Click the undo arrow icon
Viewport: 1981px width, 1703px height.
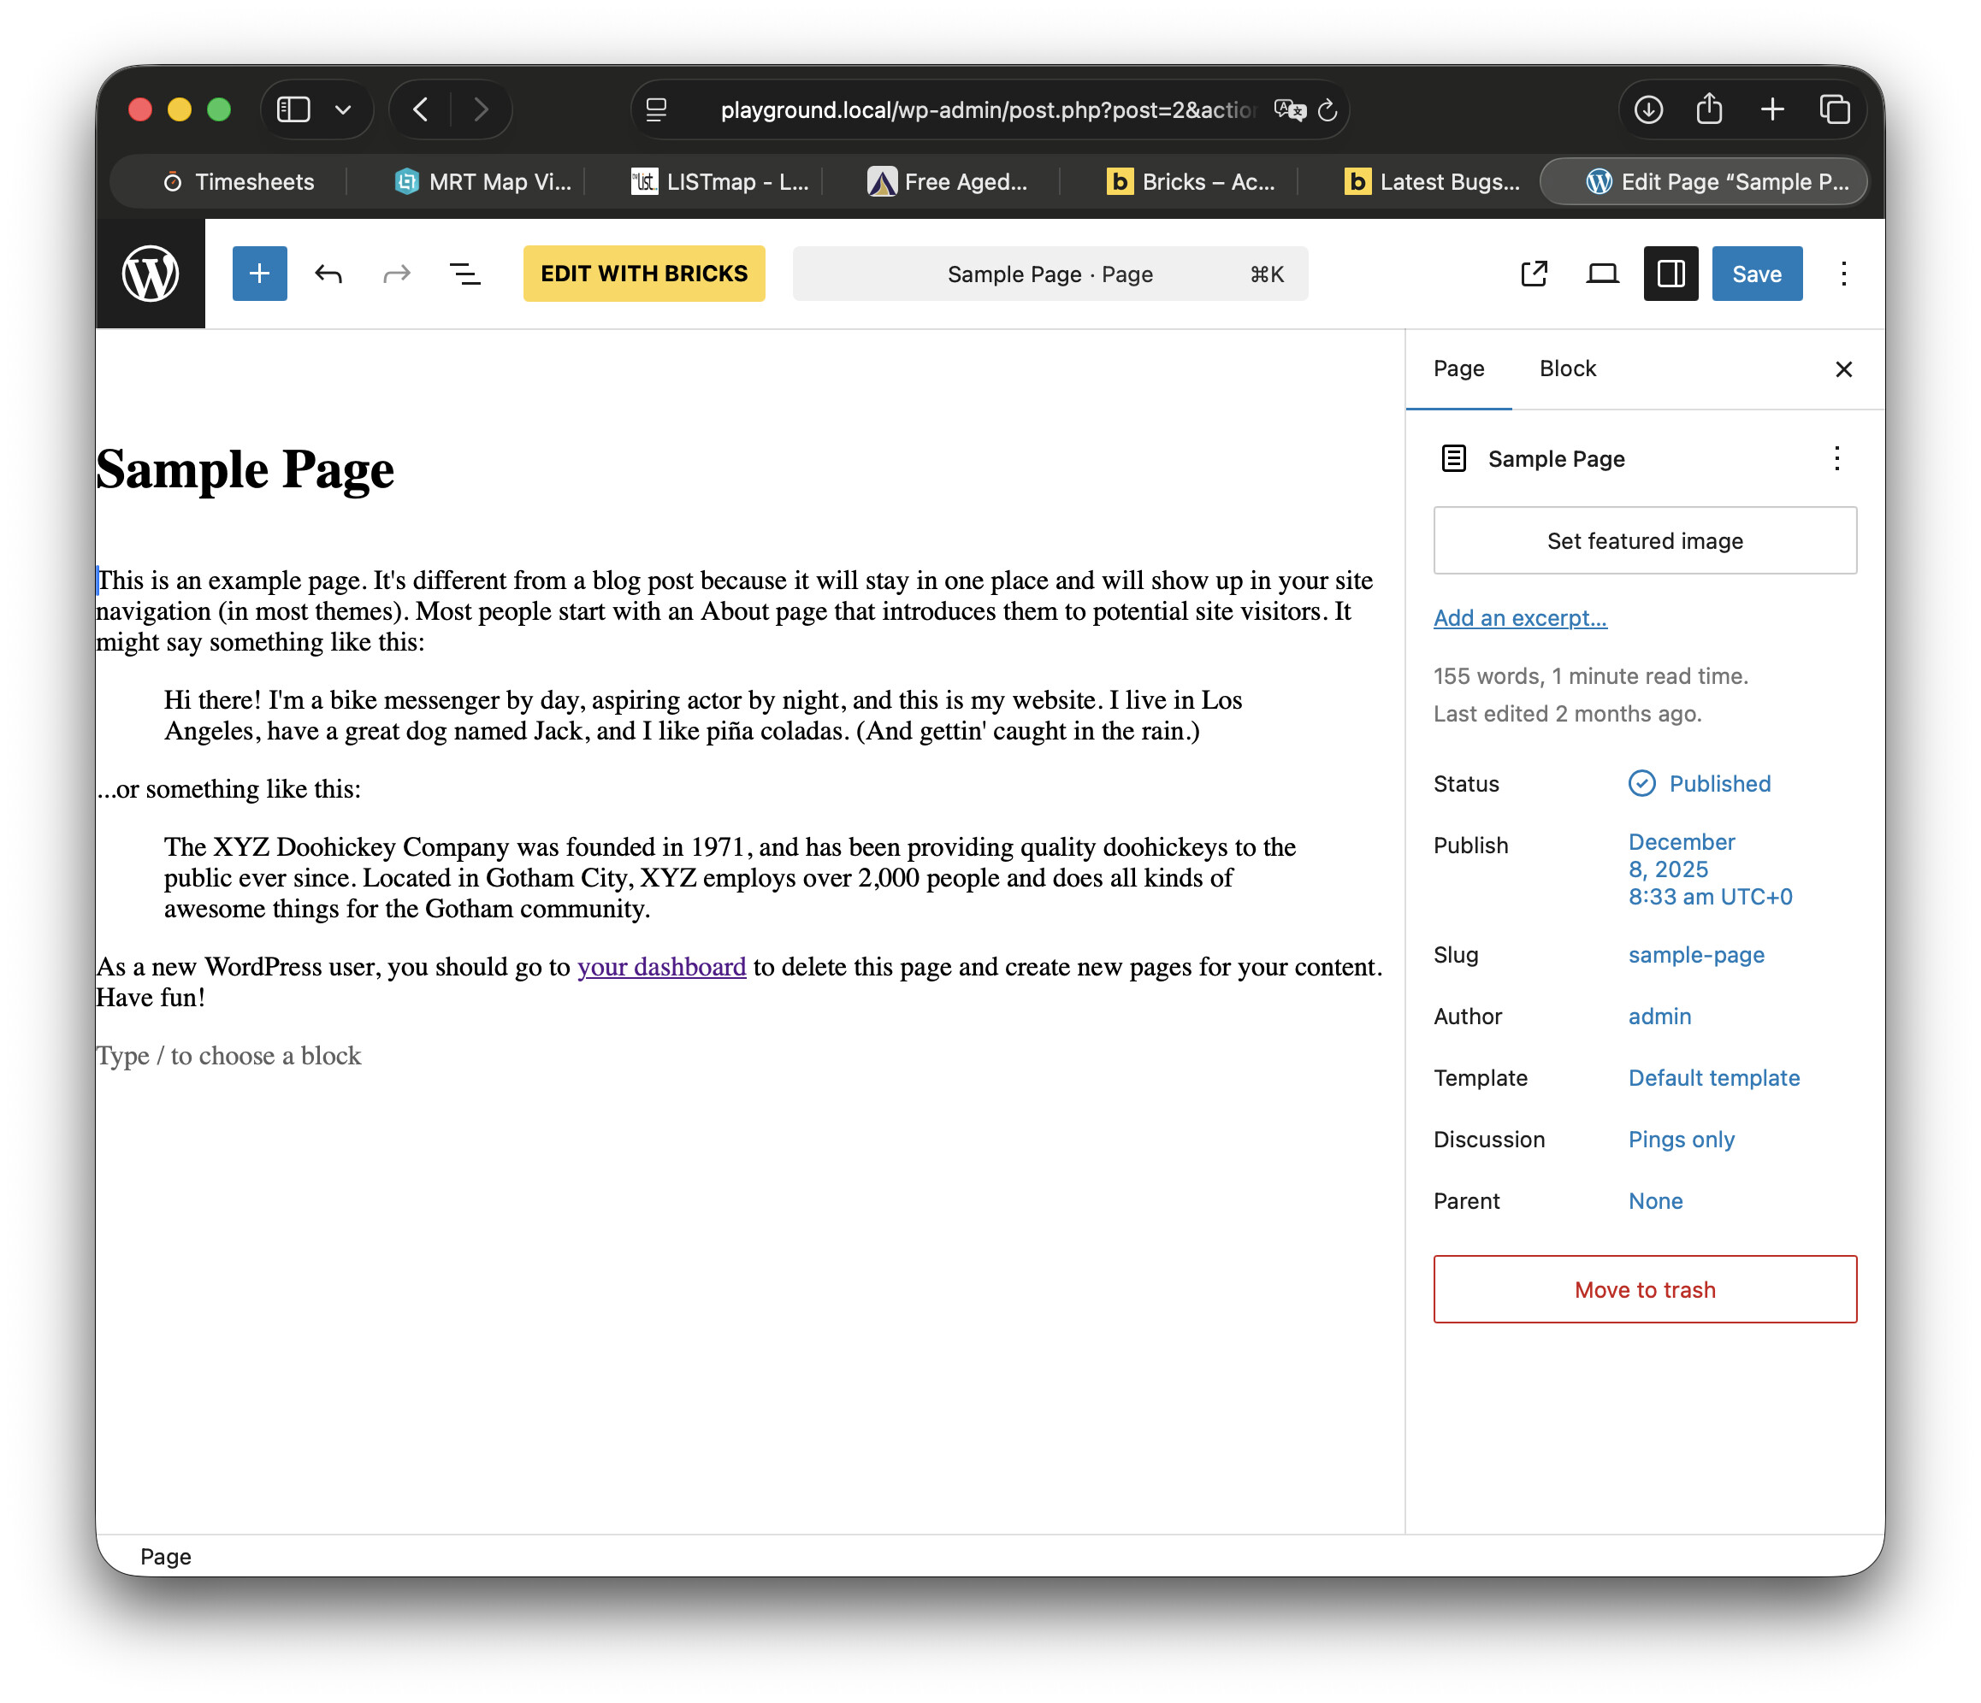328,274
